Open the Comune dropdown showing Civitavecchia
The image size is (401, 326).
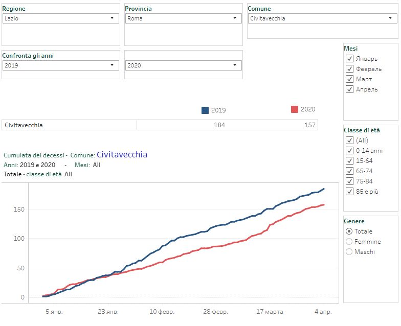pyautogui.click(x=322, y=18)
